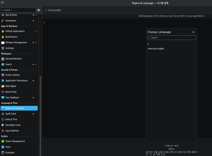Select Region & Language sidebar item
This screenshot has width=212, height=156.
click(19, 108)
